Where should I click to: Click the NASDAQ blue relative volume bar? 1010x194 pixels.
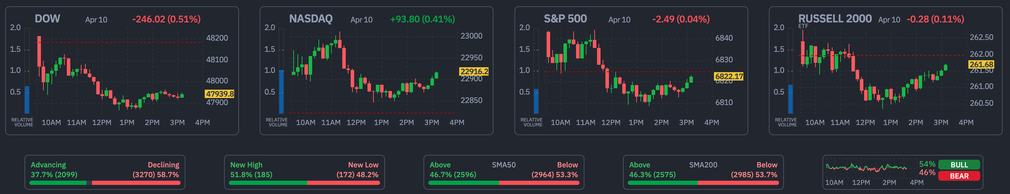(281, 91)
